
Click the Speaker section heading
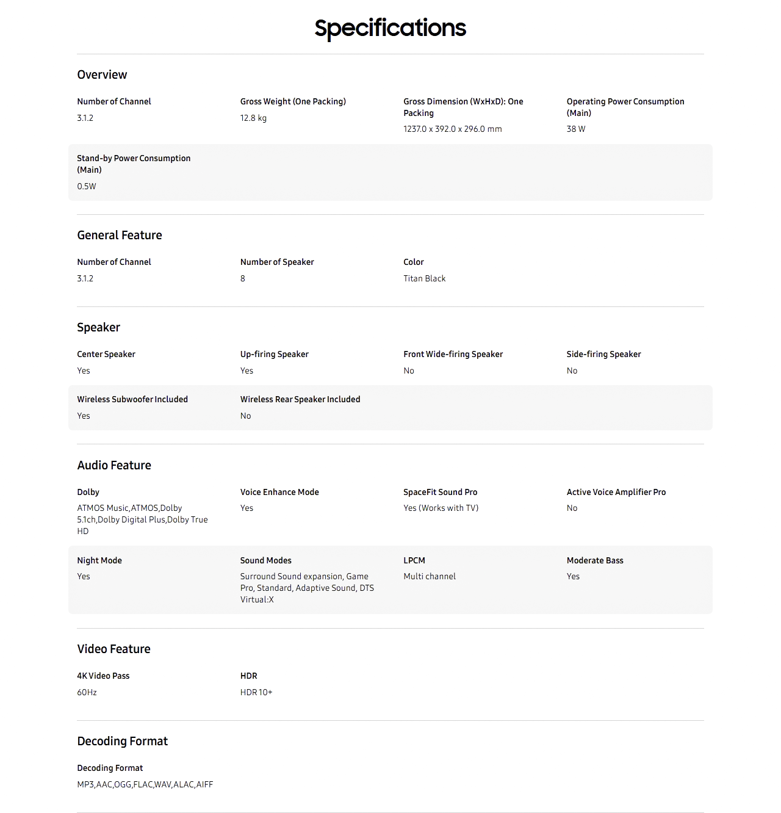click(98, 327)
